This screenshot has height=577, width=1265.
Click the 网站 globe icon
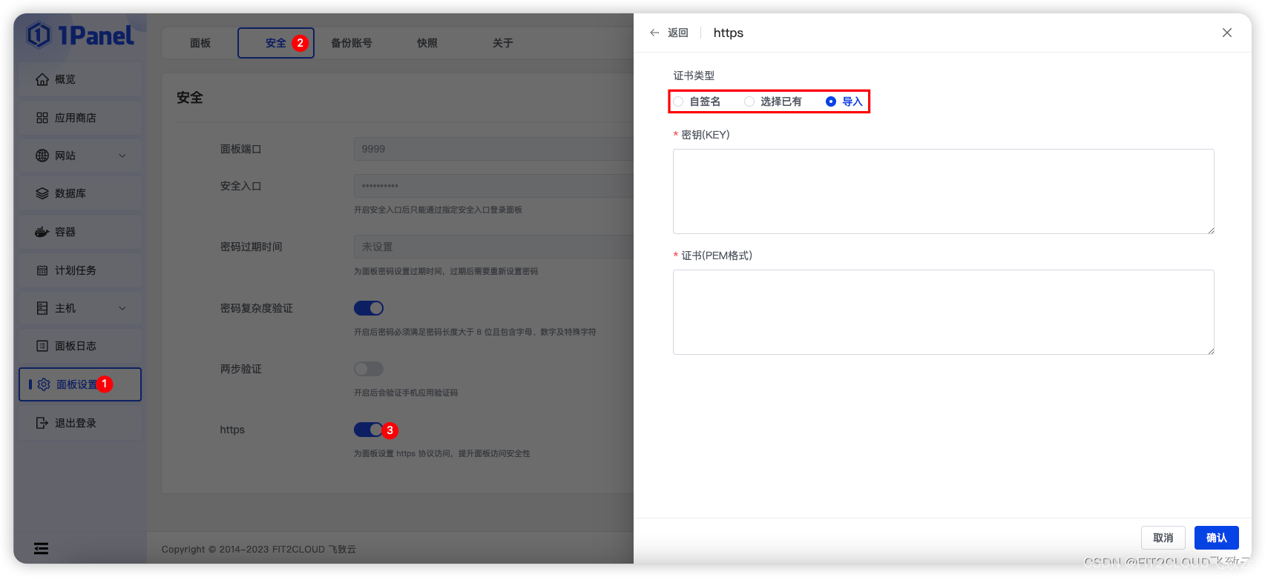42,156
